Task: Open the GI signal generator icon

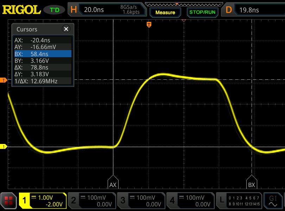Action: click(273, 201)
